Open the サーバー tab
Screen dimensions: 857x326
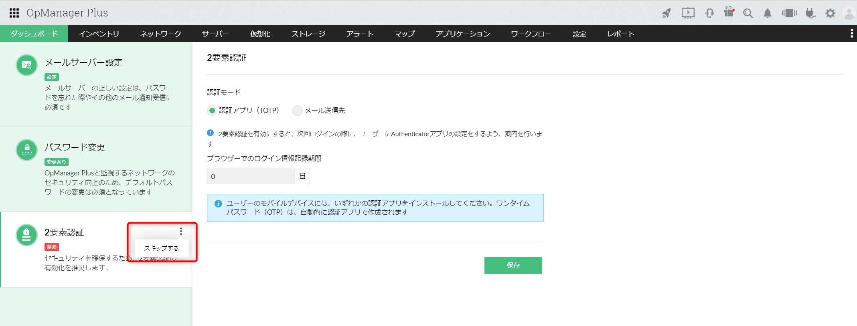(x=215, y=34)
